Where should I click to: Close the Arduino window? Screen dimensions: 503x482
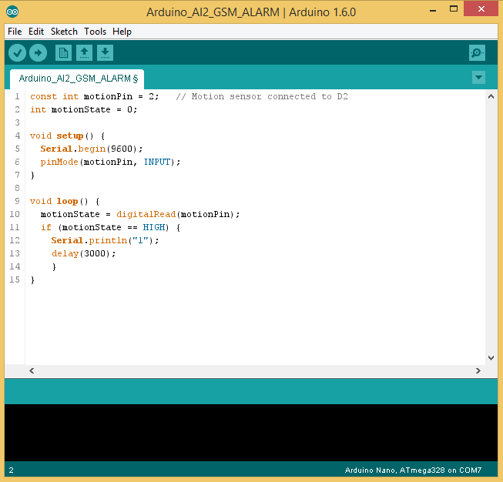coord(481,9)
